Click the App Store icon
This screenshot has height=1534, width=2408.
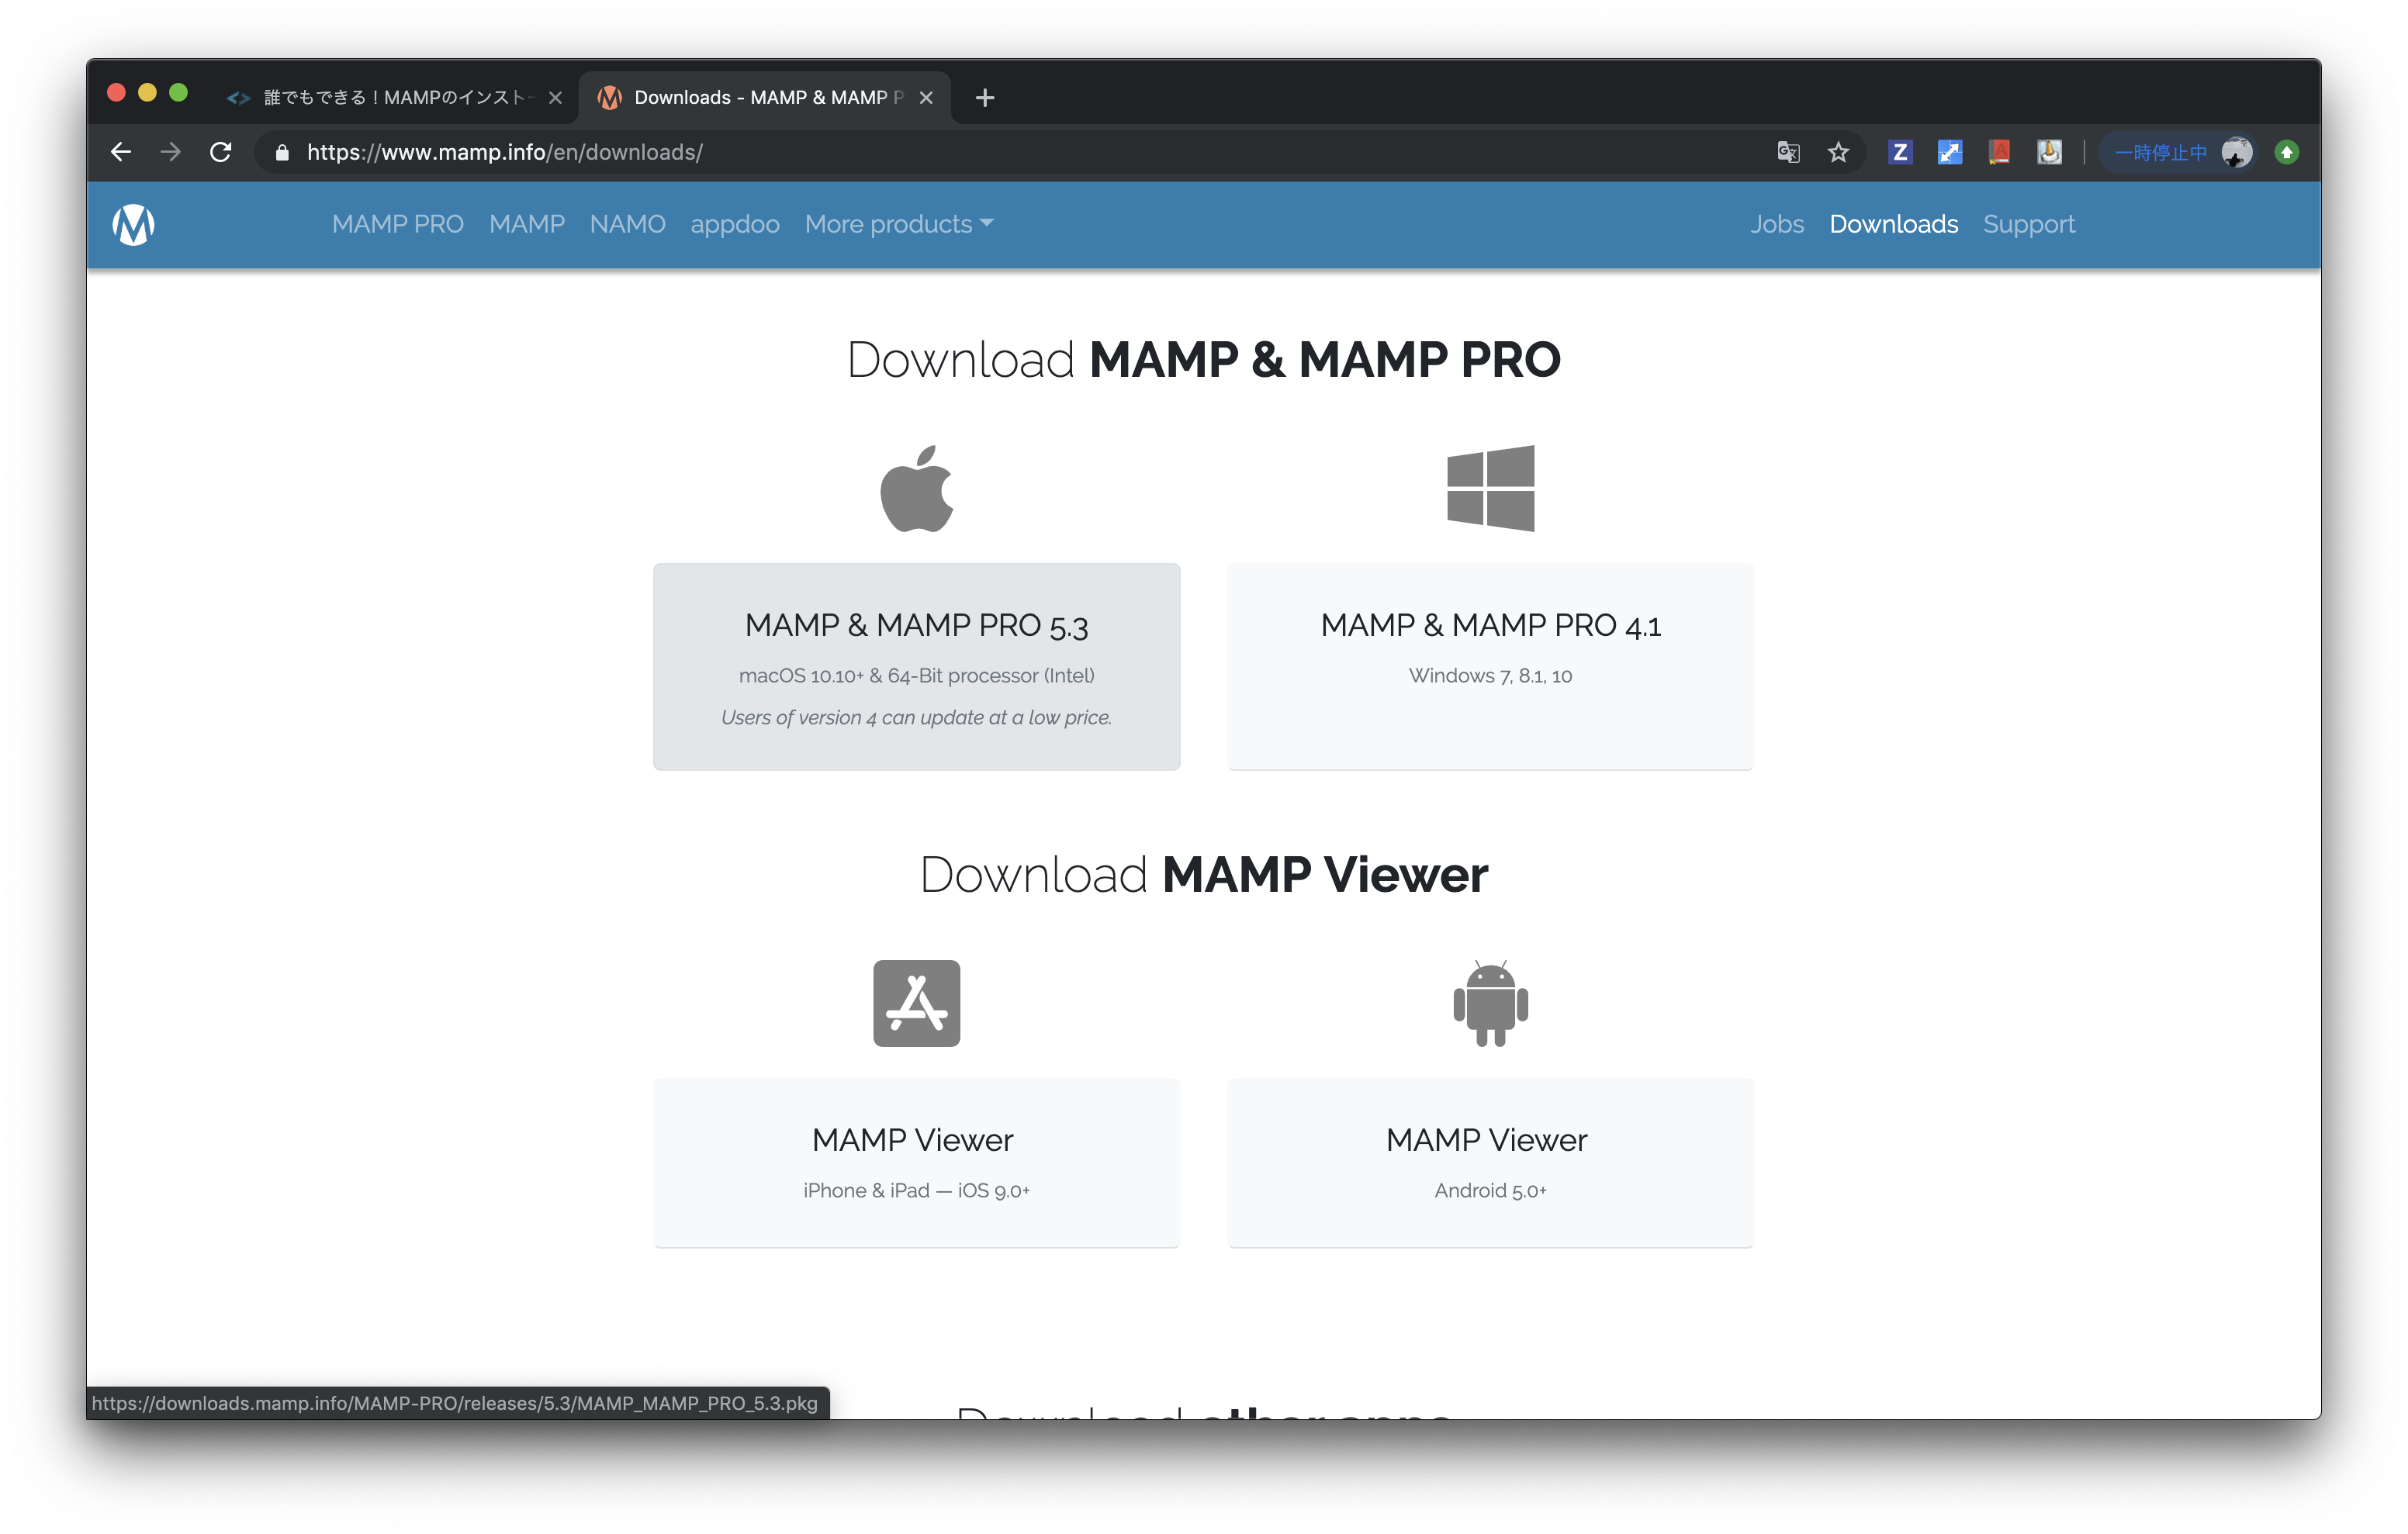pos(916,1003)
